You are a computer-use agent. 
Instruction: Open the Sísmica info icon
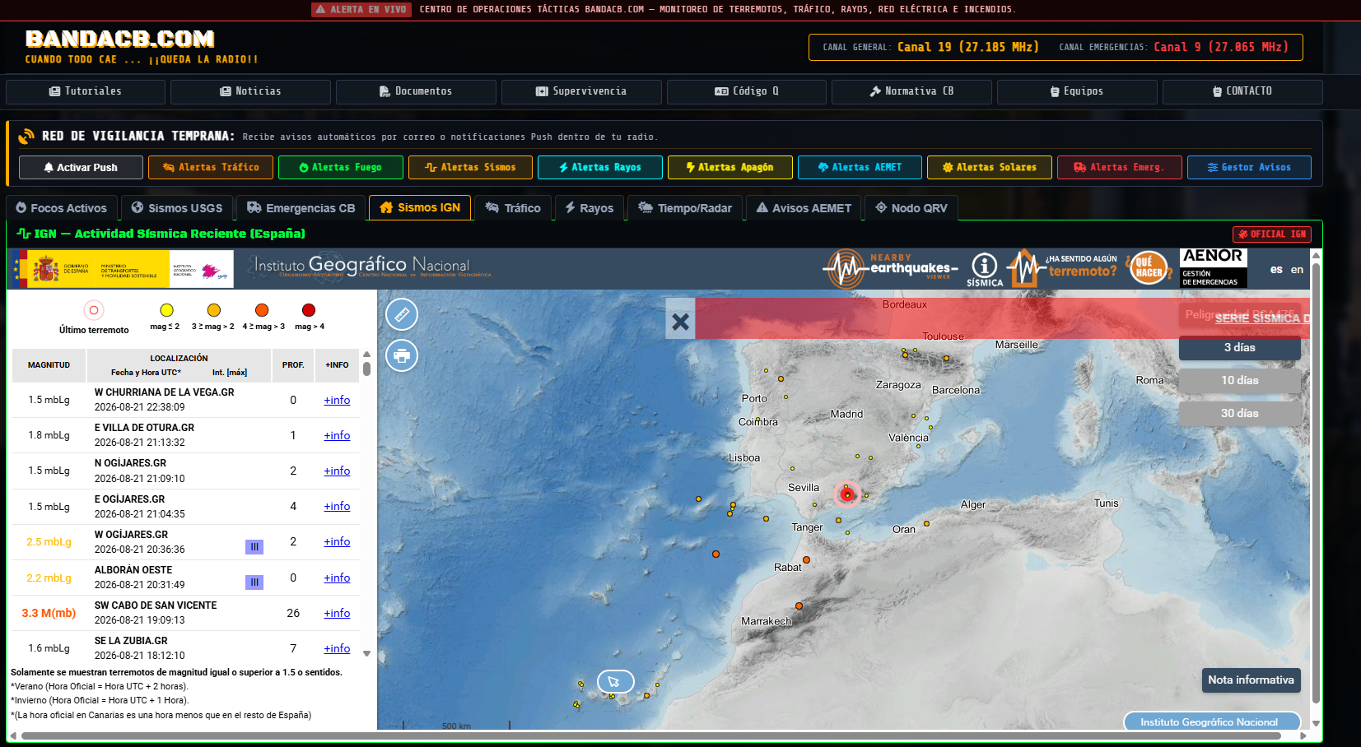(x=985, y=269)
